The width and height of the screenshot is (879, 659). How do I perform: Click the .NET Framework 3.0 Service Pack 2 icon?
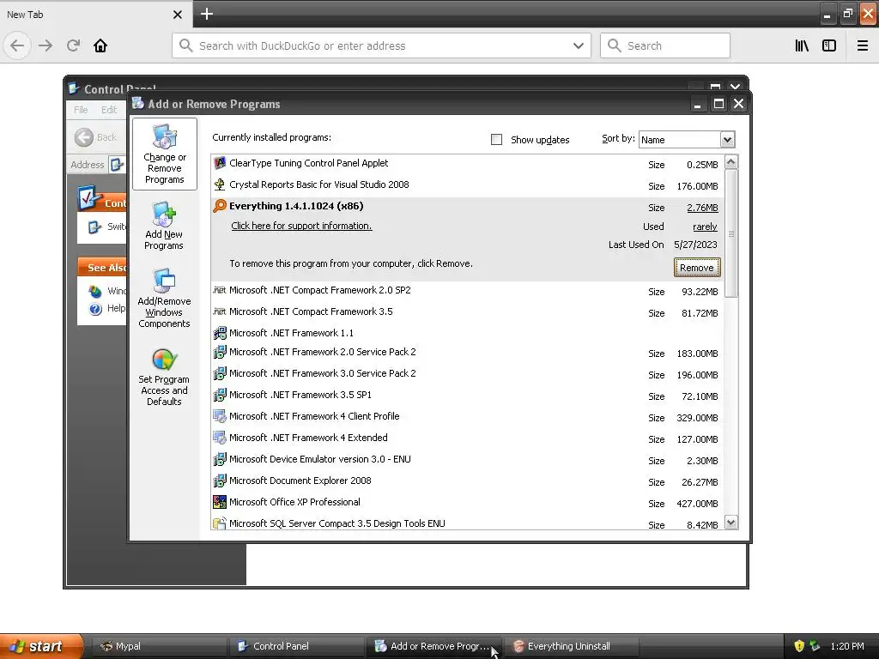click(x=220, y=374)
